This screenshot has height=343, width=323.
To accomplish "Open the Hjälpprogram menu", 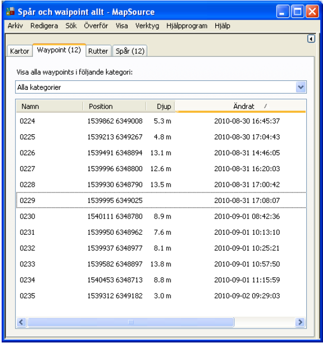I will point(187,26).
